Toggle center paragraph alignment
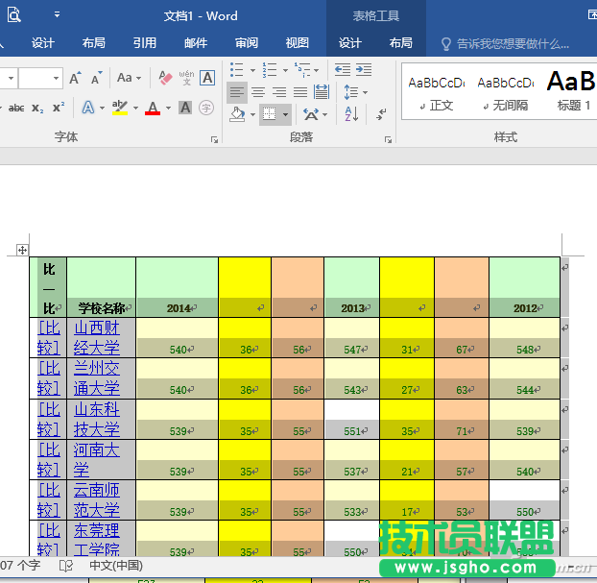This screenshot has height=583, width=597. [x=258, y=92]
